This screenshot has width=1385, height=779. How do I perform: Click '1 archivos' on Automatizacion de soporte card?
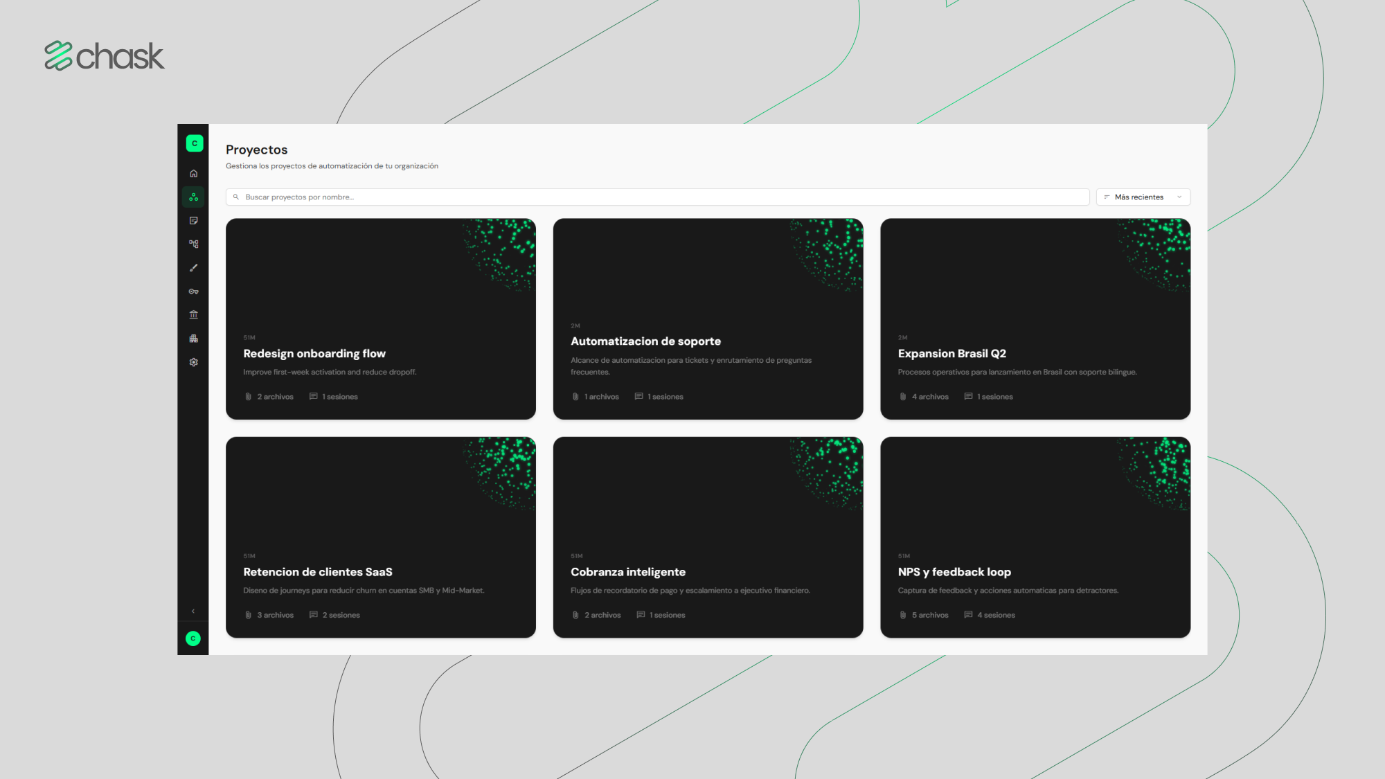point(602,397)
